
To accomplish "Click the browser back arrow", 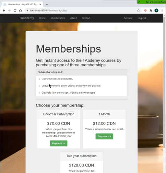I will pyautogui.click(x=4, y=11).
